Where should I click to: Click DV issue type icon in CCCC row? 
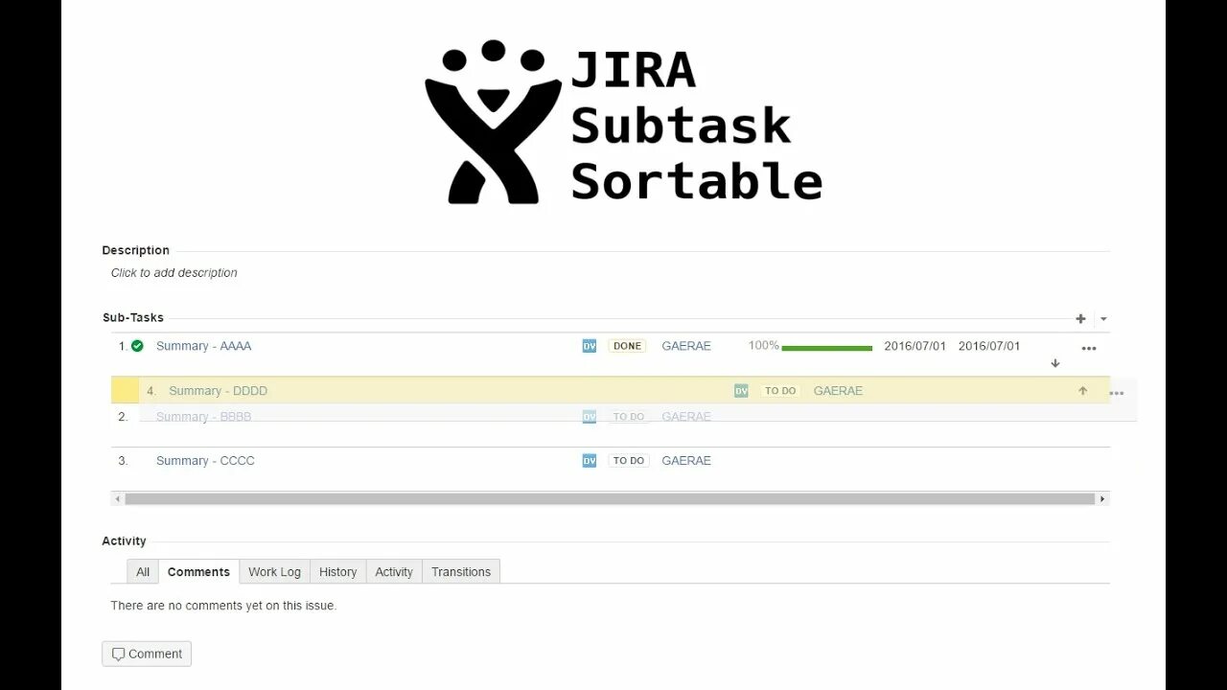click(x=589, y=461)
